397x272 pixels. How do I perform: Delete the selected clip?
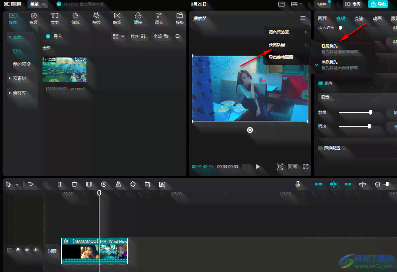click(x=74, y=184)
